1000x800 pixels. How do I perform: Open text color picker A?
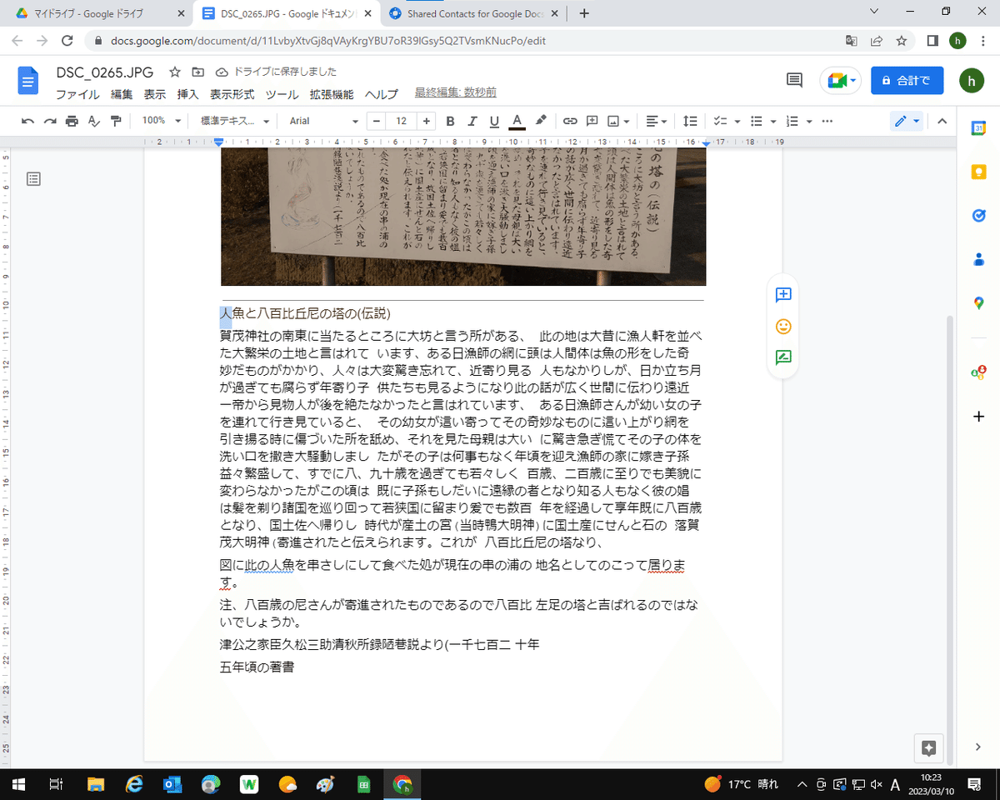517,121
